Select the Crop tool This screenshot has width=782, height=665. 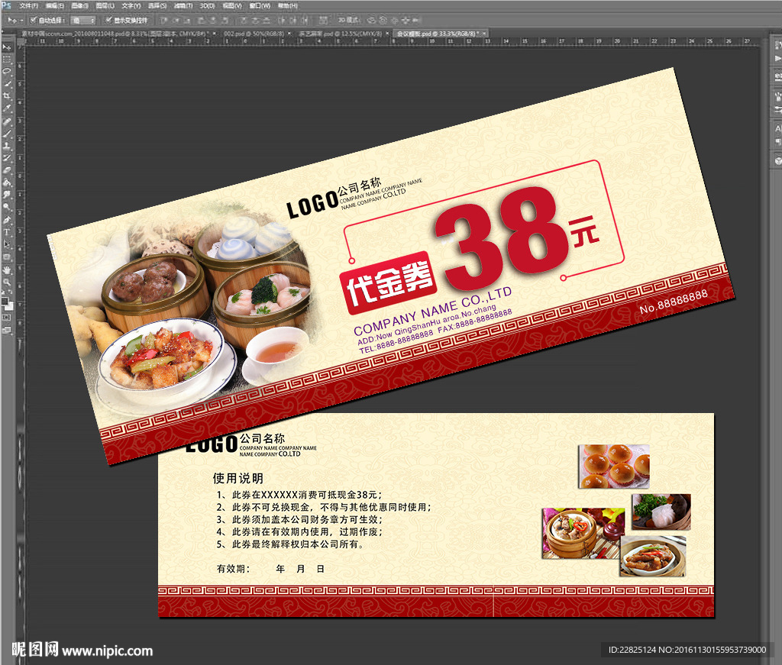pyautogui.click(x=7, y=95)
